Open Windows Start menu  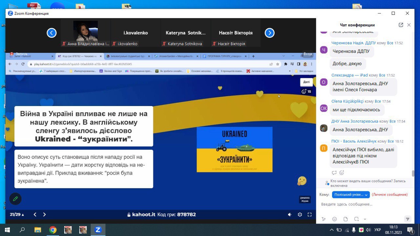pos(7,230)
